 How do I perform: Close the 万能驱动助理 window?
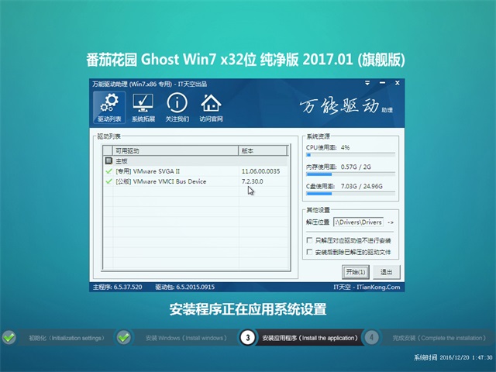coord(398,83)
